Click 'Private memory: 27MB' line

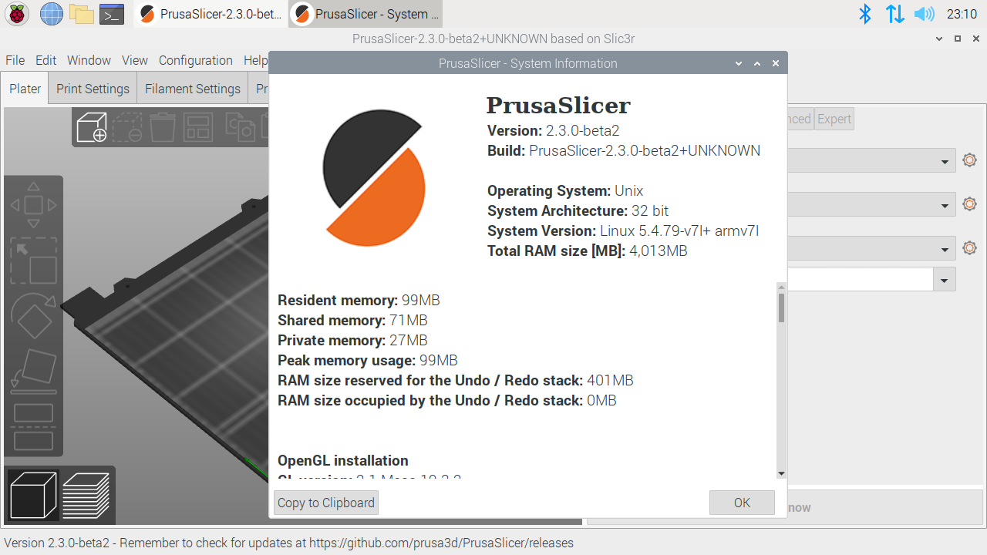[x=352, y=340]
